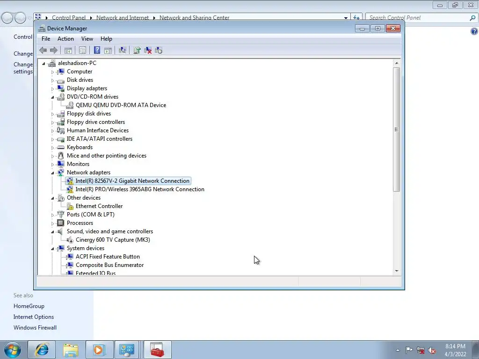The height and width of the screenshot is (359, 479).
Task: Select Composite Bus Enumerator
Action: [x=109, y=265]
